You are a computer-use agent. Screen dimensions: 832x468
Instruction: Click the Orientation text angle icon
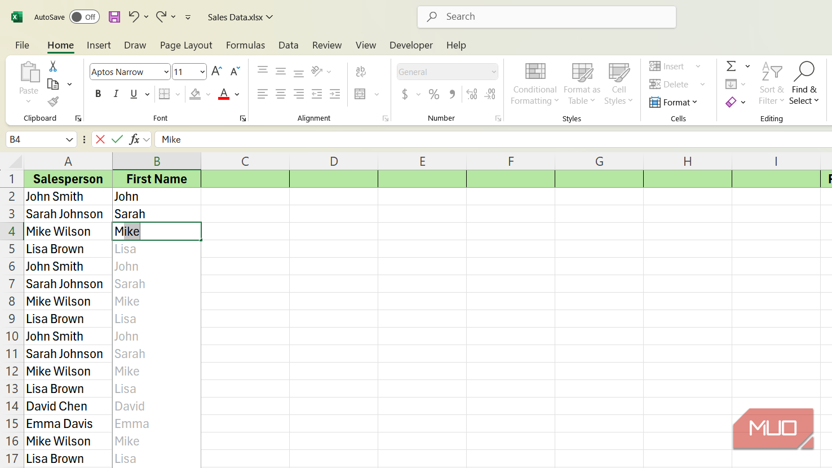[317, 71]
